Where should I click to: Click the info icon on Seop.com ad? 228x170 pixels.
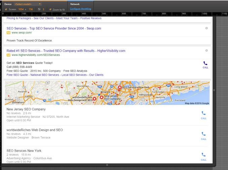point(206,28)
